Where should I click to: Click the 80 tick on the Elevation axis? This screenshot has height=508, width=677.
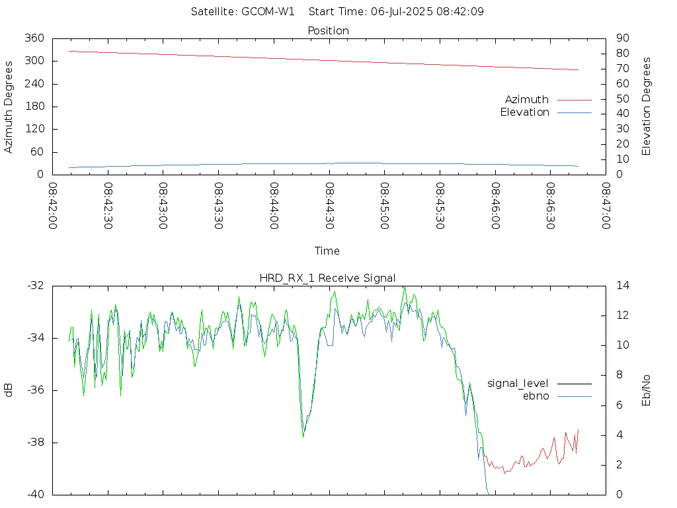pos(623,54)
